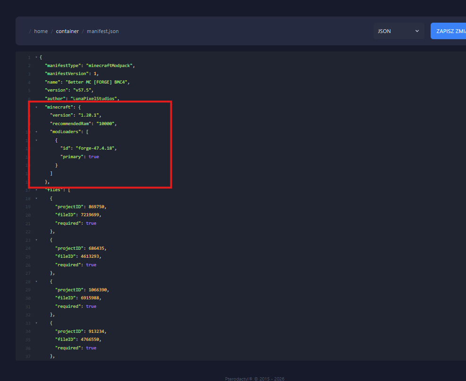Fold the object starting on line 23
The width and height of the screenshot is (466, 381).
tap(36, 240)
